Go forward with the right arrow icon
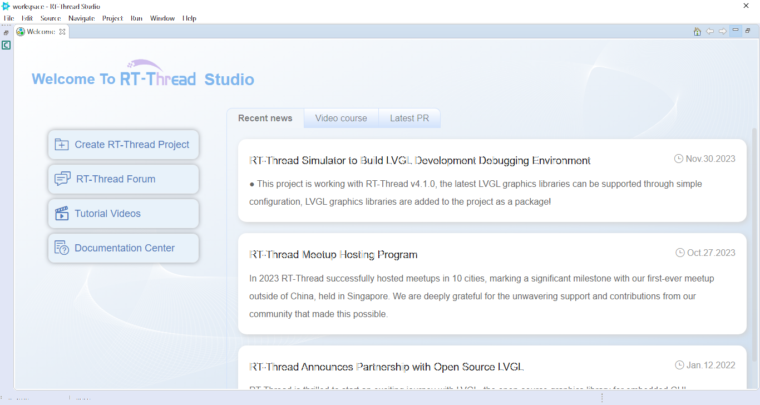The height and width of the screenshot is (405, 760). (x=722, y=31)
